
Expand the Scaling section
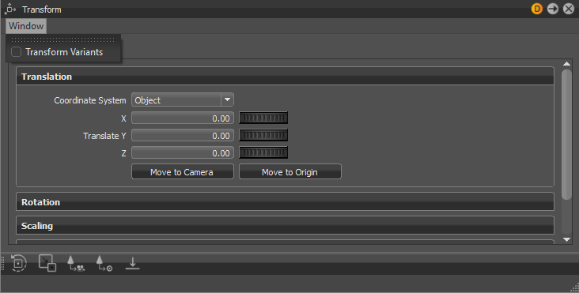(285, 226)
